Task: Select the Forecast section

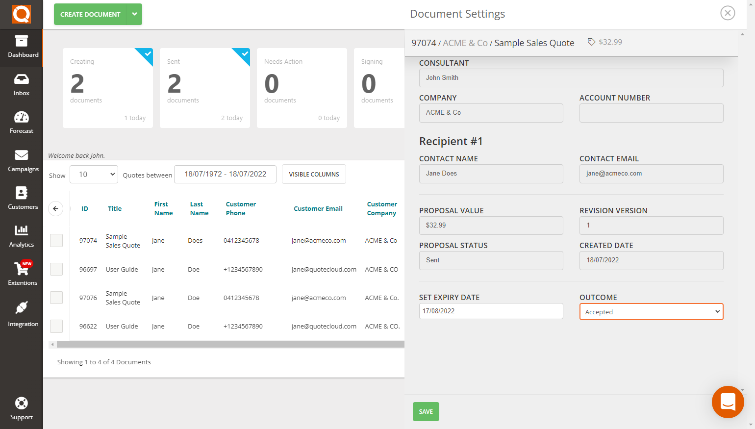Action: pyautogui.click(x=21, y=122)
